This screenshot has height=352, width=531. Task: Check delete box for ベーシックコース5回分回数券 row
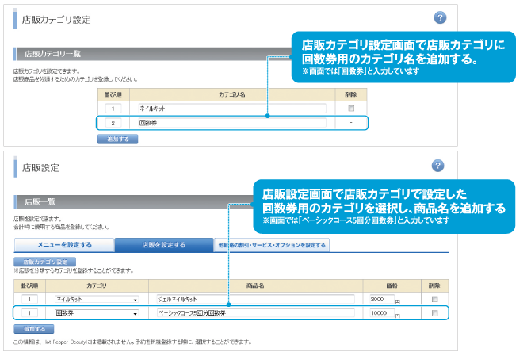click(x=434, y=314)
